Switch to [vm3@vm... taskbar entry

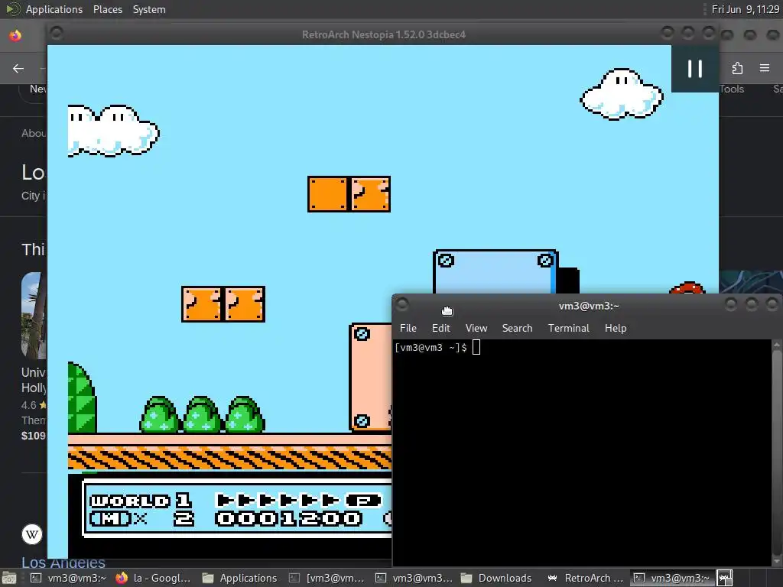click(x=327, y=578)
